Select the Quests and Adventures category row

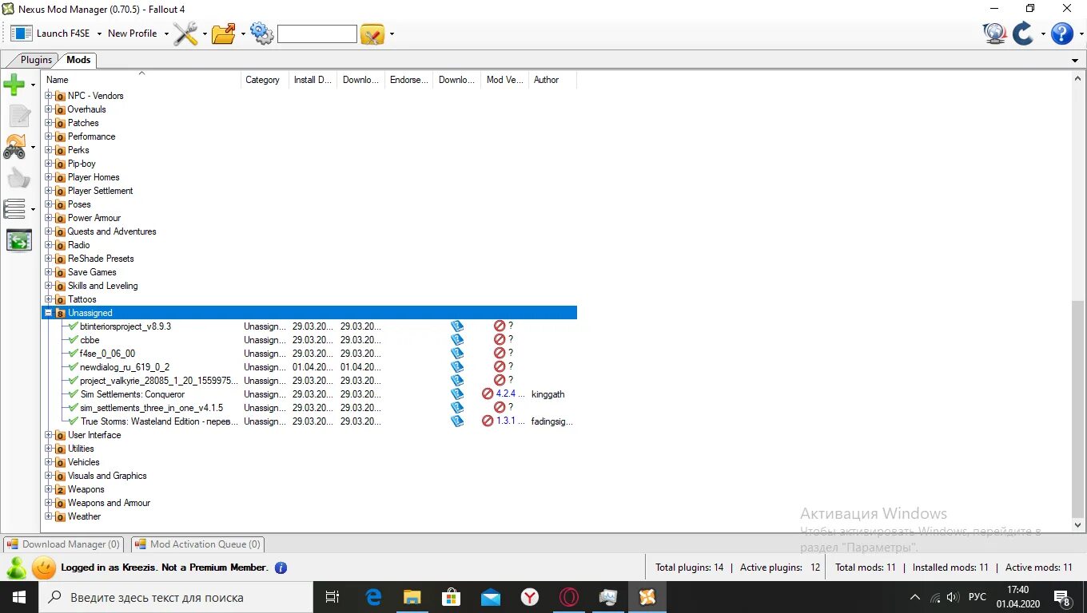coord(112,231)
